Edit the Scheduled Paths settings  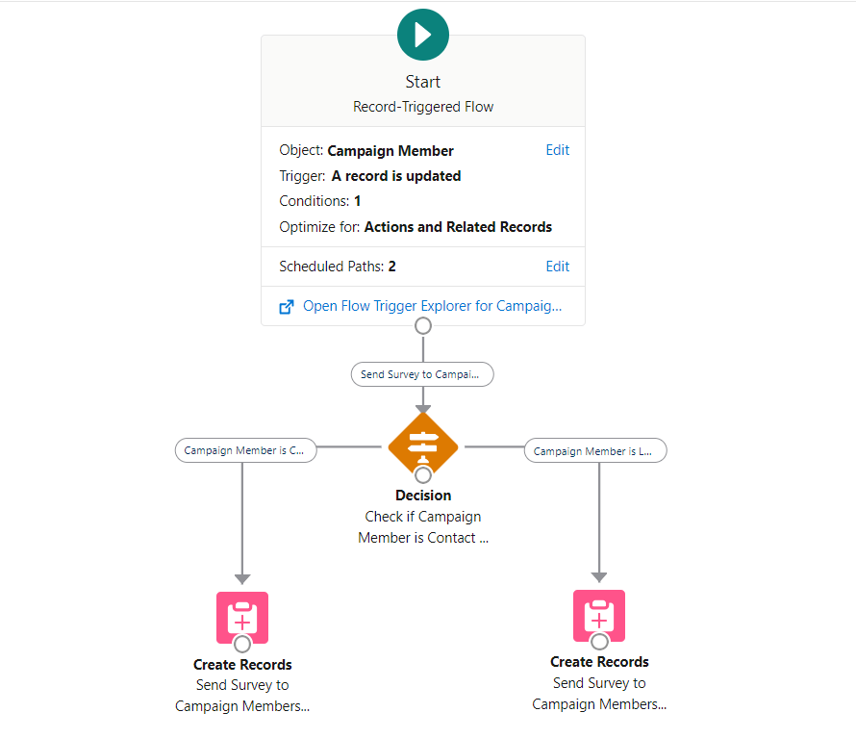557,267
